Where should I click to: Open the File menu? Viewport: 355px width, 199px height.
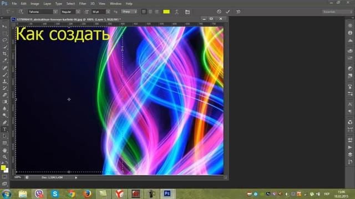14,4
